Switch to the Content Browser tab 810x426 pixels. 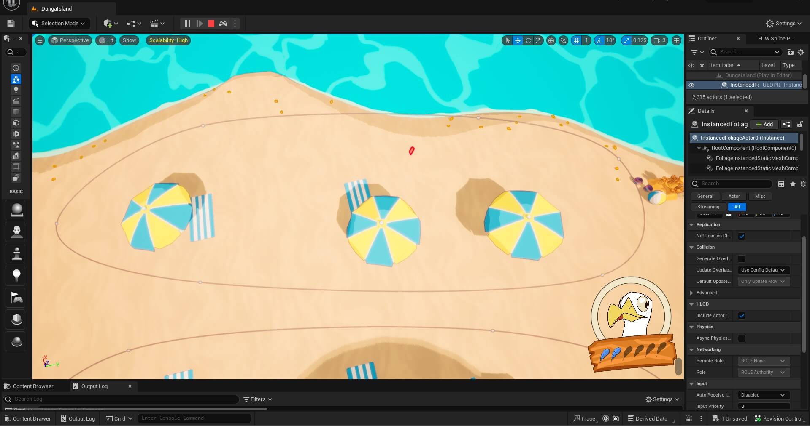[x=33, y=386]
